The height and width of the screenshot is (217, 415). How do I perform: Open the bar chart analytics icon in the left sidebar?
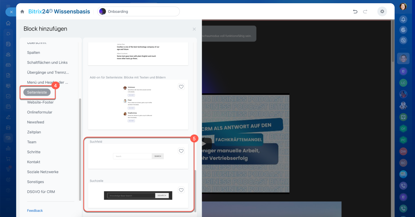pos(8,148)
